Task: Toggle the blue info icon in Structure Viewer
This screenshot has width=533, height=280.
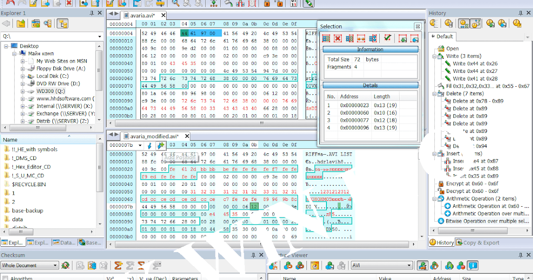Action: [x=473, y=265]
